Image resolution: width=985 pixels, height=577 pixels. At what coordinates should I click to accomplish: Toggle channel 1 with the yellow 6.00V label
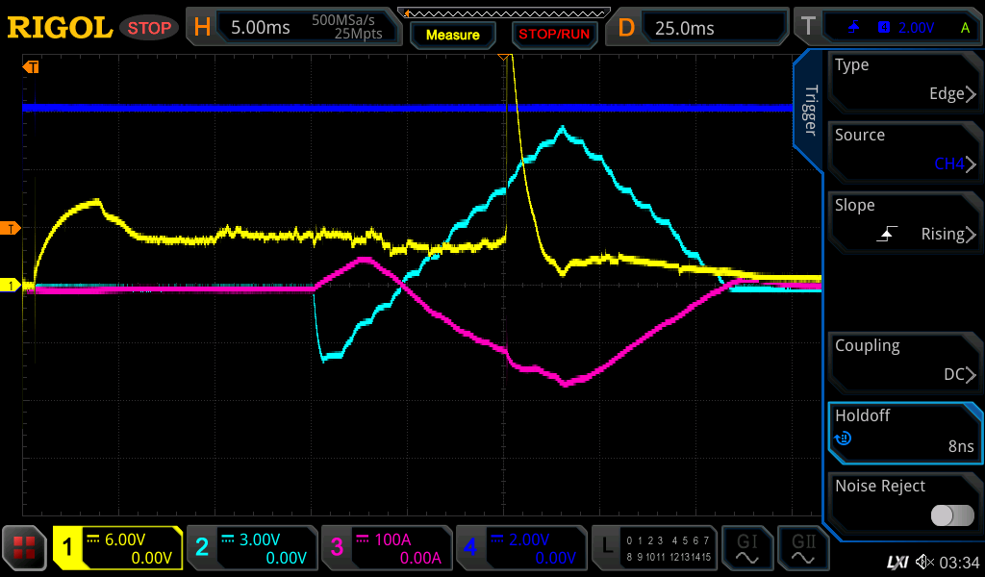[117, 548]
